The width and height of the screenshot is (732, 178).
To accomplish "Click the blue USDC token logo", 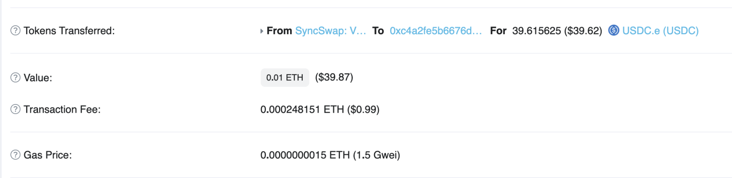I will pos(613,31).
